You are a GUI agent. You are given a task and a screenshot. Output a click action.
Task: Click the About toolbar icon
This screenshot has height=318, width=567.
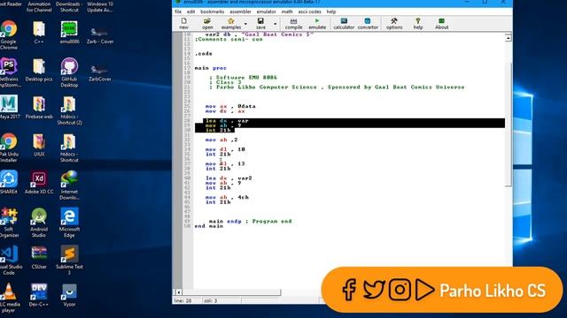(x=441, y=24)
